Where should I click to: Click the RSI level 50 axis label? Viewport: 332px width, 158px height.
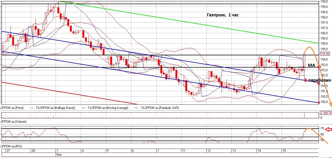pos(322,140)
